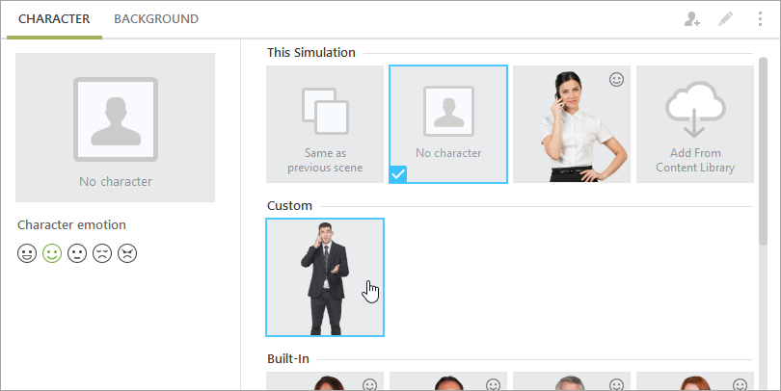Click the smiley icon on woman character tile
This screenshot has width=781, height=391.
tap(617, 80)
